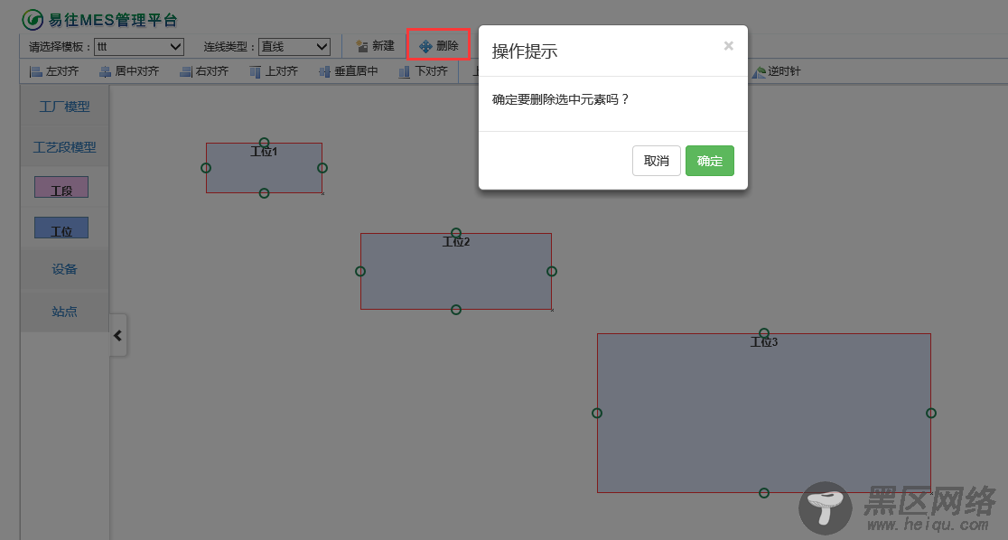Select the blue 工位 shape in the sidebar
This screenshot has height=540, width=1008.
pos(61,228)
